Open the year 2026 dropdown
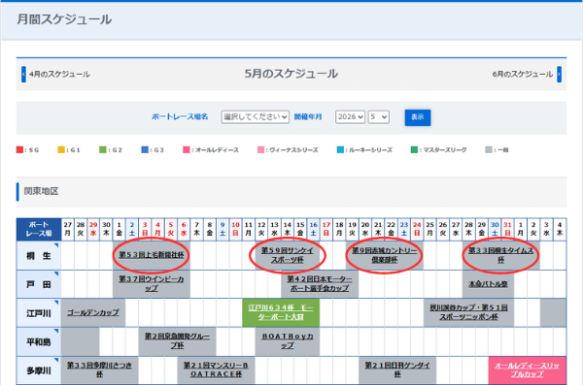 (350, 117)
